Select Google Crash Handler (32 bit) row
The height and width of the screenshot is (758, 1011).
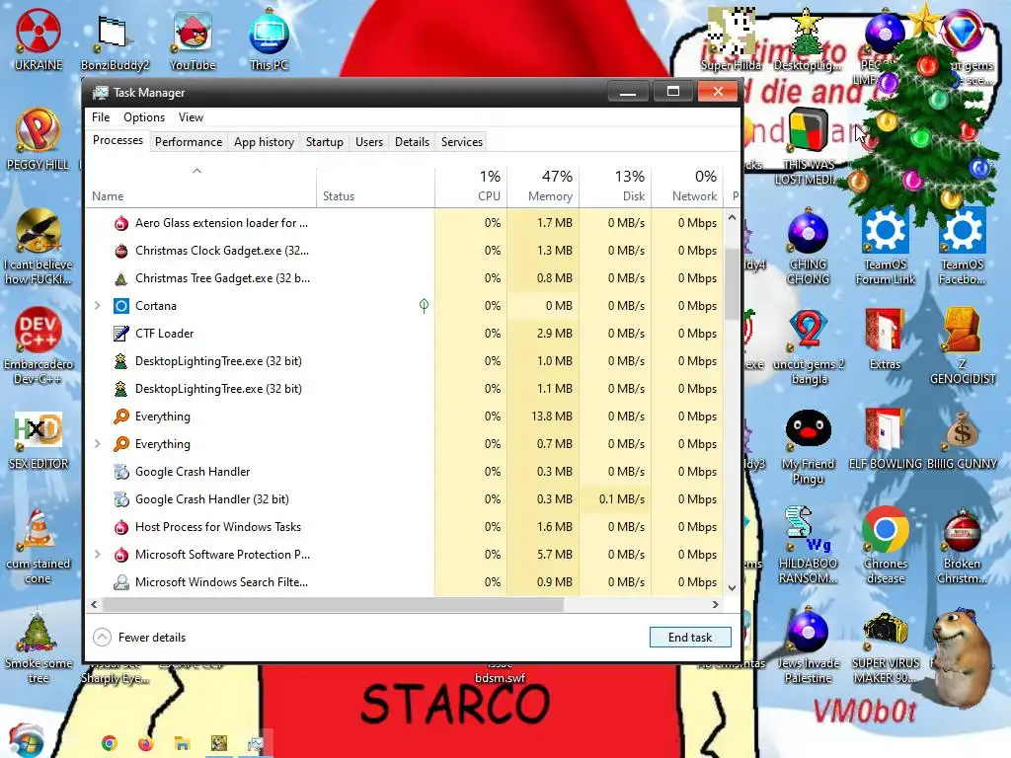(x=405, y=498)
